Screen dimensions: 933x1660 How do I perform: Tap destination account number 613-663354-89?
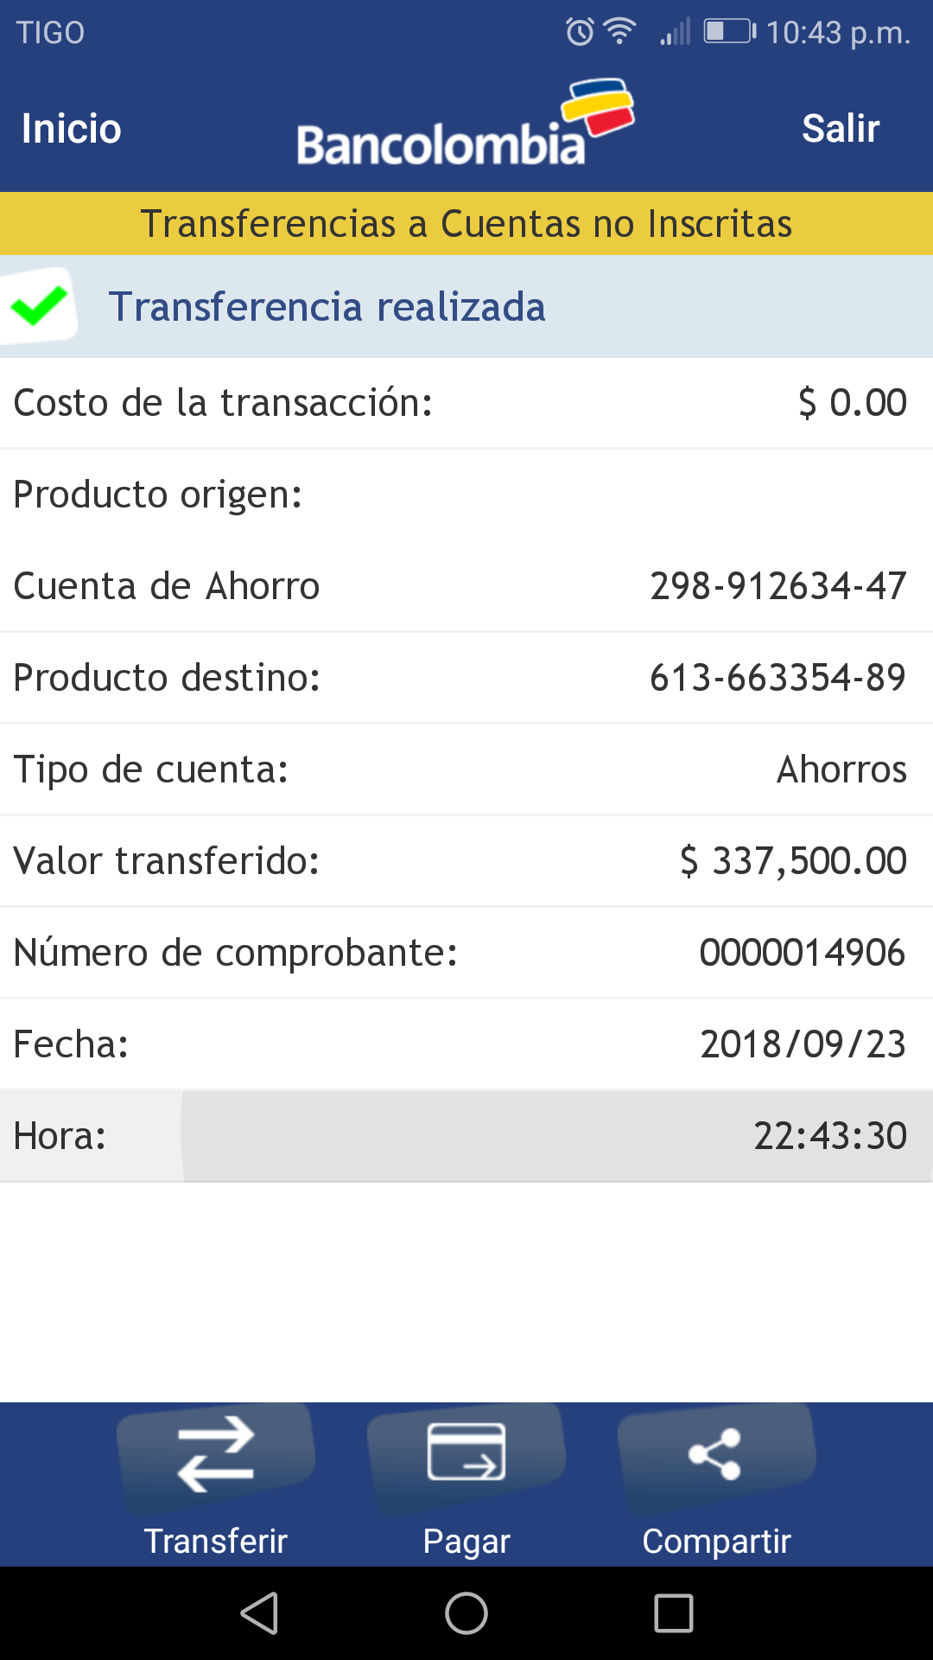(777, 678)
